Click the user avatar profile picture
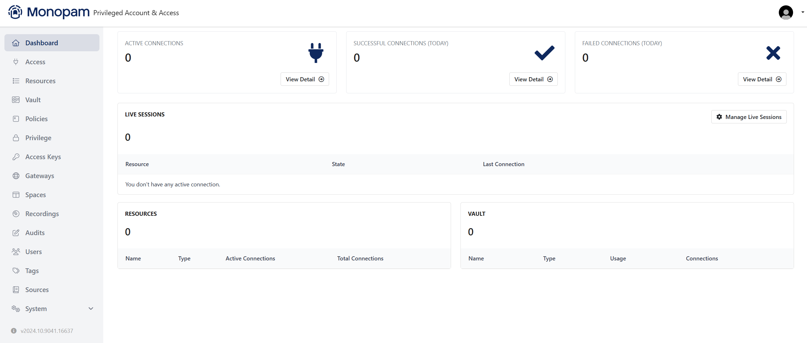The width and height of the screenshot is (807, 343). [x=786, y=13]
